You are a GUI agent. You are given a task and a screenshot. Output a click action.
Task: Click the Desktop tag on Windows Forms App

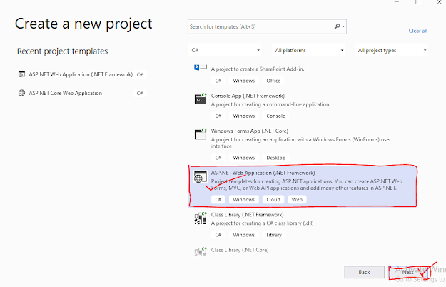tap(276, 158)
